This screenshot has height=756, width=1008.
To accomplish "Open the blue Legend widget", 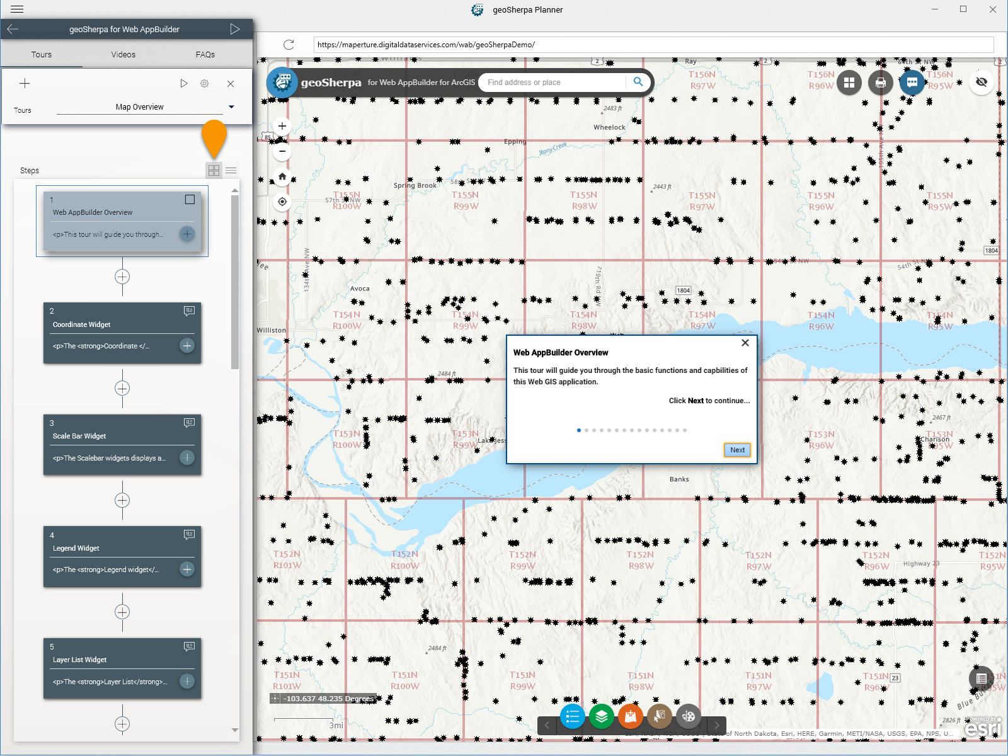I will (573, 716).
